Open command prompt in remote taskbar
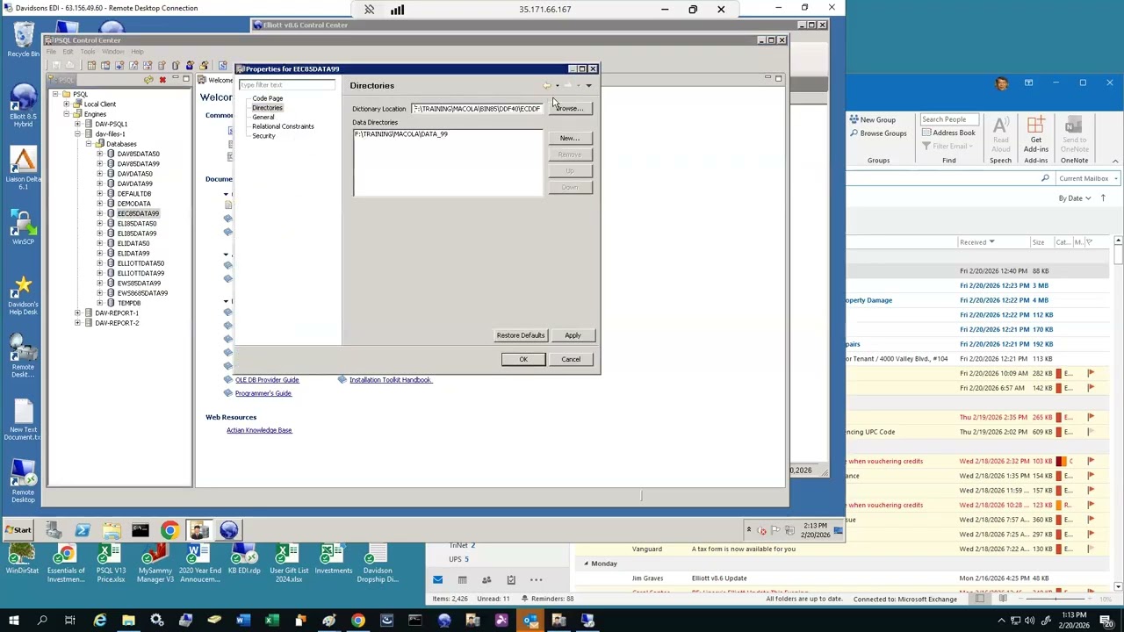This screenshot has height=632, width=1124. (x=140, y=530)
